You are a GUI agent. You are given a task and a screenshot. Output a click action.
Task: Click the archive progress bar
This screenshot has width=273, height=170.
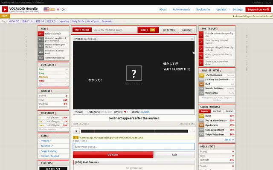[53, 107]
